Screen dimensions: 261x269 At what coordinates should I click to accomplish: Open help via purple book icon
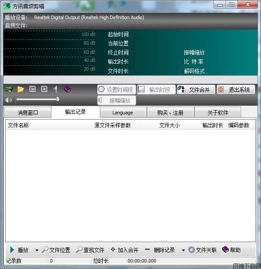click(x=67, y=89)
